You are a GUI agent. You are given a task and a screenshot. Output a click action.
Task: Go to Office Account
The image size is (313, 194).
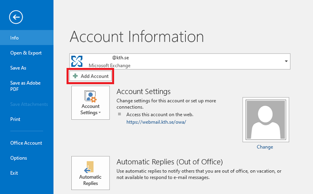coord(26,143)
